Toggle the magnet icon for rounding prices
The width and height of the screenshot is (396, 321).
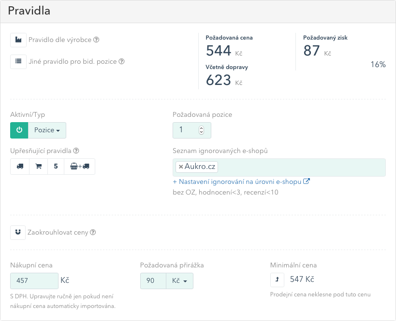pyautogui.click(x=18, y=233)
